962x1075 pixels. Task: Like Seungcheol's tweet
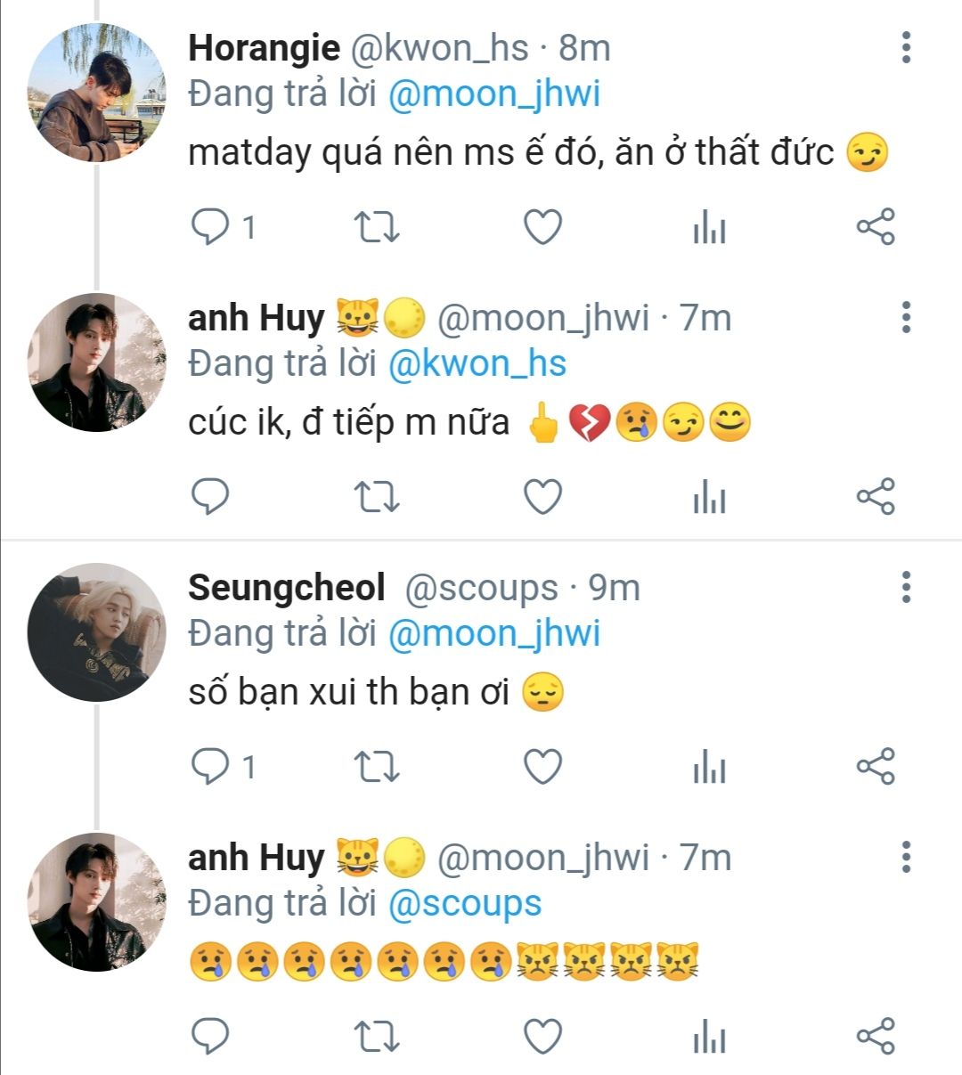pyautogui.click(x=542, y=767)
